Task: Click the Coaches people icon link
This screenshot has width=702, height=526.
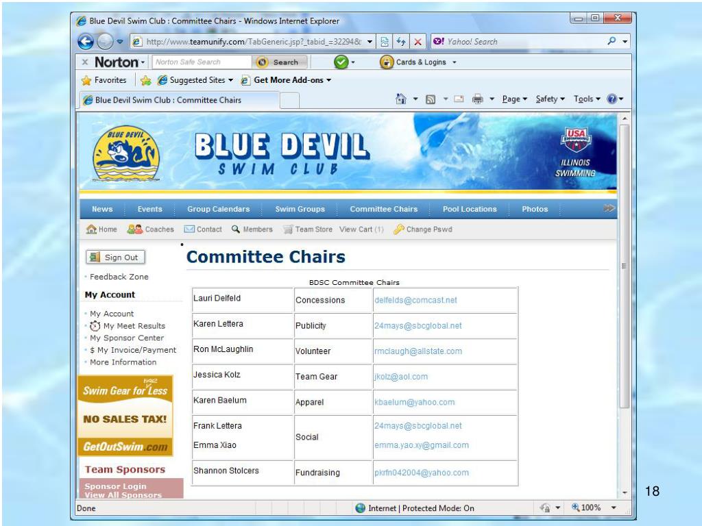Action: [150, 229]
